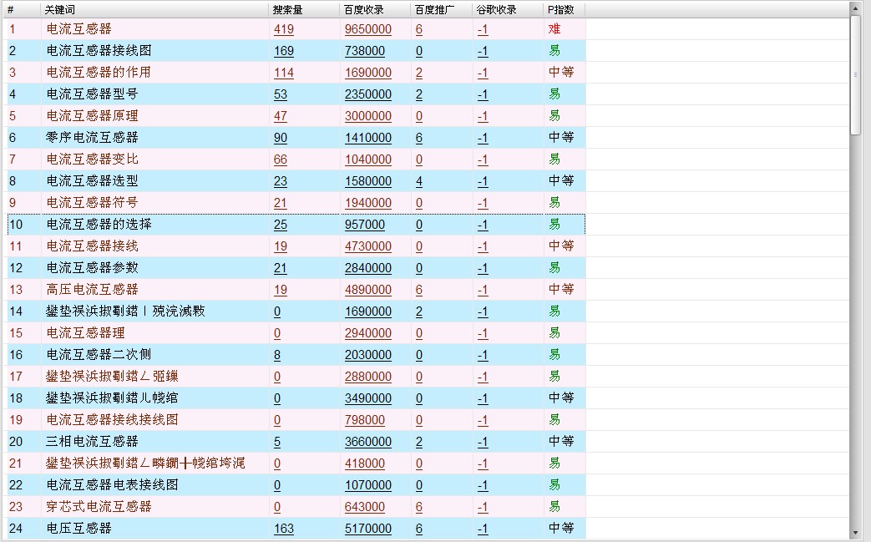Open the 4890000 link for 高压电流互感器
This screenshot has width=871, height=542.
point(367,290)
